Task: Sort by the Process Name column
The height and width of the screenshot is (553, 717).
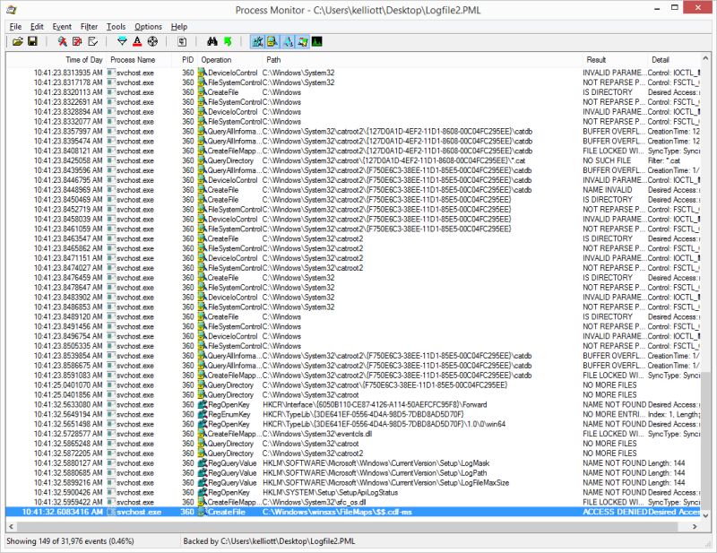Action: pyautogui.click(x=130, y=59)
